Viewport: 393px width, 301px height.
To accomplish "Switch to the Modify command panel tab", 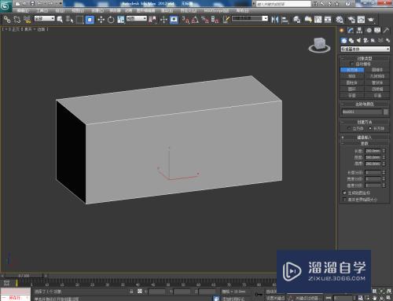I will tap(351, 31).
